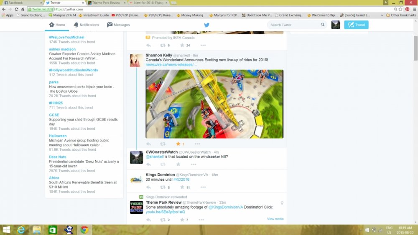Open #WeLoveYouMichael trend
The image size is (418, 235).
tap(66, 37)
